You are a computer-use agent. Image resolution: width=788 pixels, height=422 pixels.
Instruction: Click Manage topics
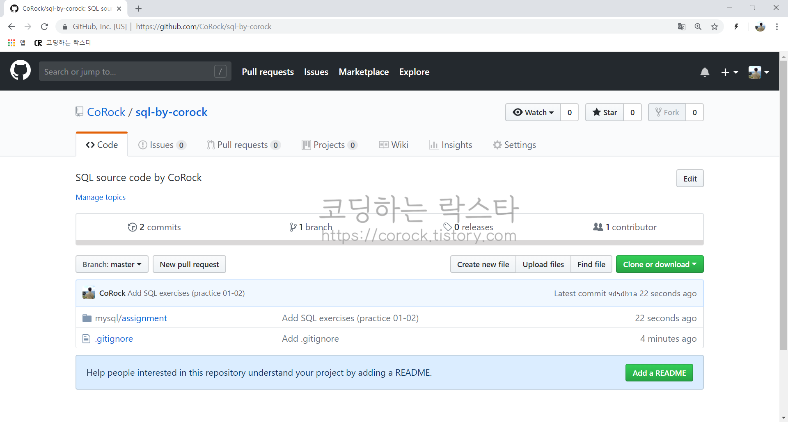(101, 197)
